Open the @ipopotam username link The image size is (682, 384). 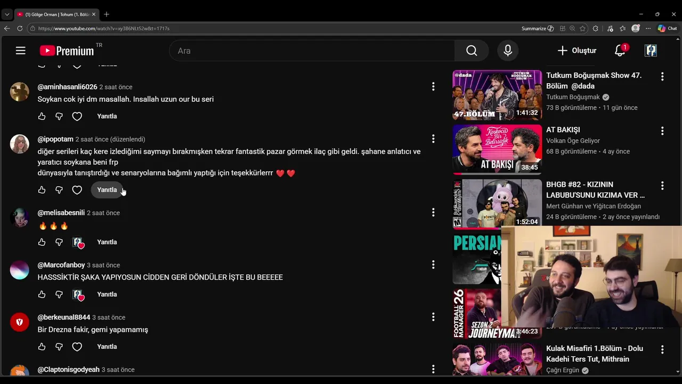(55, 139)
